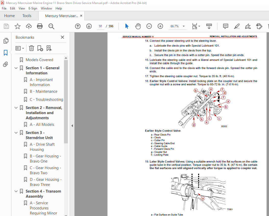Open the sign document pen tool

point(248,26)
